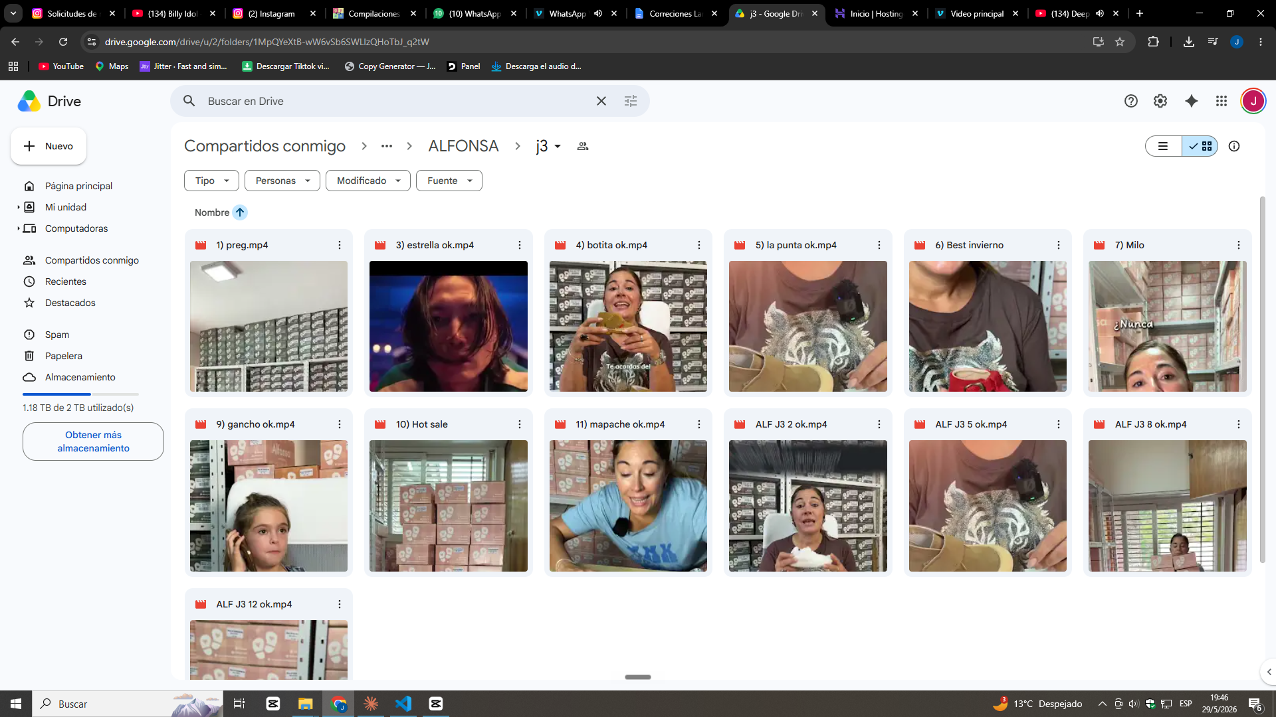Viewport: 1276px width, 717px height.
Task: Click the storage usage progress bar
Action: [80, 394]
